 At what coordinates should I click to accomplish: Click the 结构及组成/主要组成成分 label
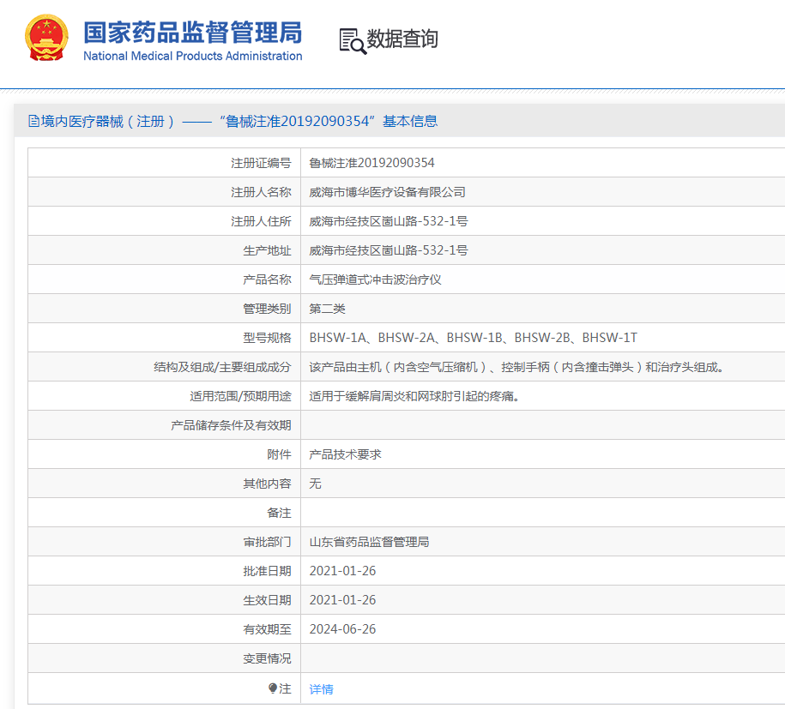(222, 367)
